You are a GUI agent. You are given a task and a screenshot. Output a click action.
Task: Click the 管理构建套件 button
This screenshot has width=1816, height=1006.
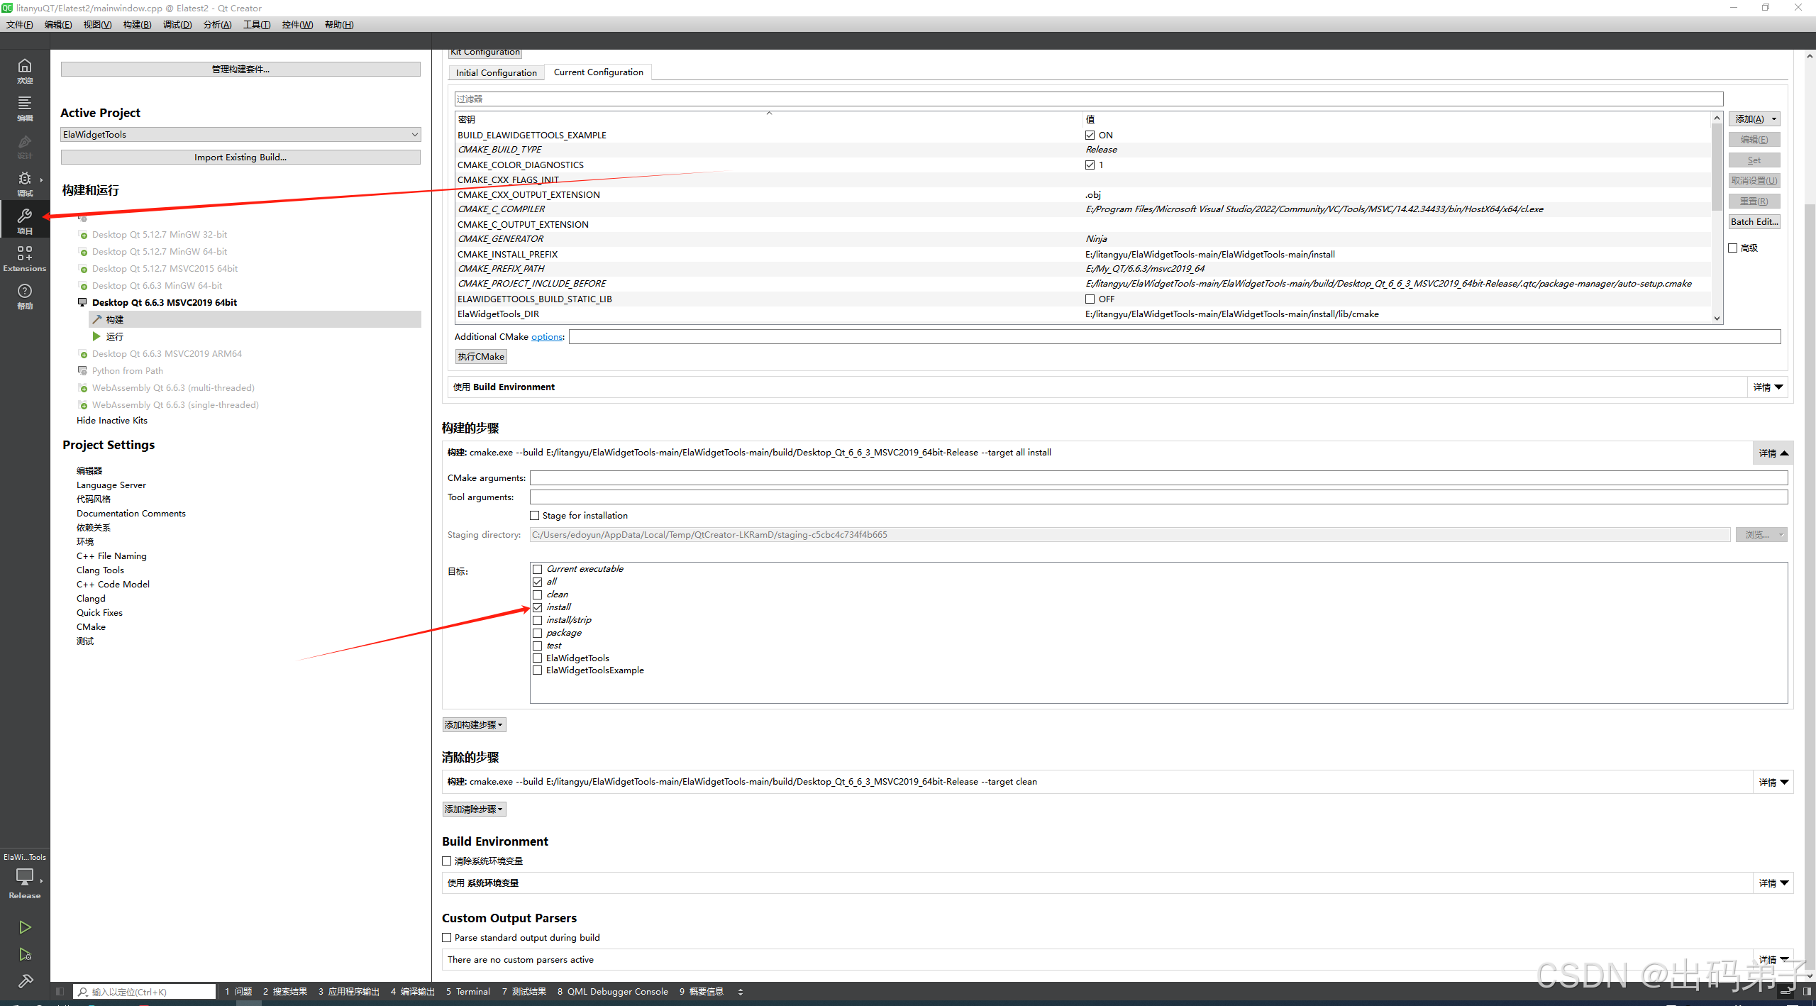pyautogui.click(x=240, y=69)
